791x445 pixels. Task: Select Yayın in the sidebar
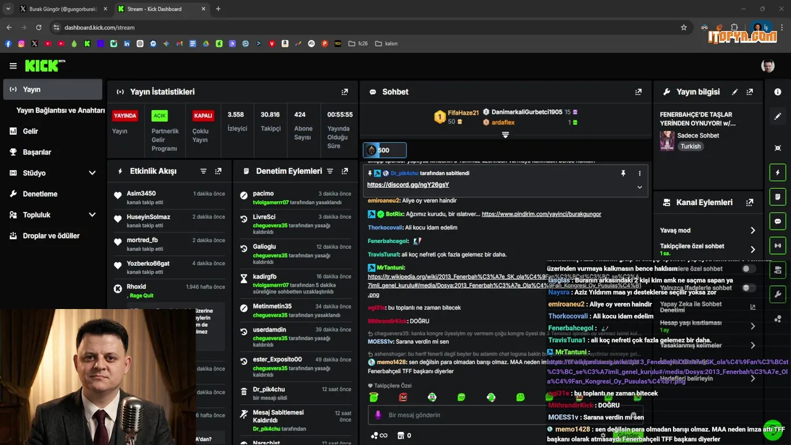53,90
